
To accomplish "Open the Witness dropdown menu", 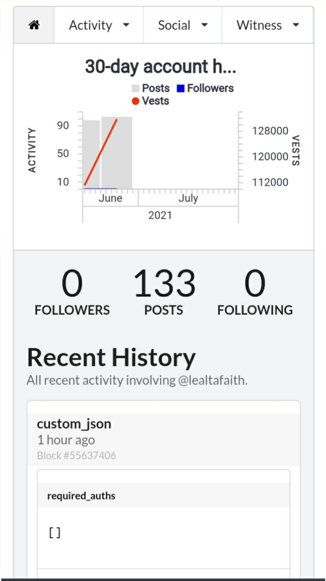I will tap(267, 25).
